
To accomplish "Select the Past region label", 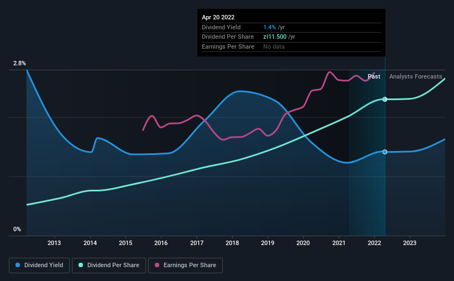I will (x=374, y=76).
